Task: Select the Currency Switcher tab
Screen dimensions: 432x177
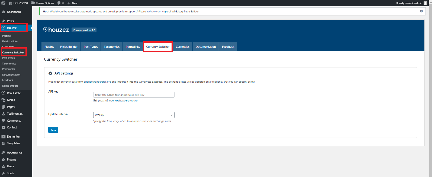Action: click(158, 47)
